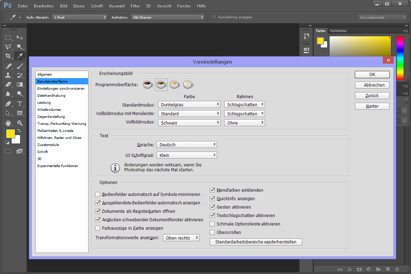Enable the Überscrollen option
Viewport: 411px width, 274px height.
click(x=212, y=232)
